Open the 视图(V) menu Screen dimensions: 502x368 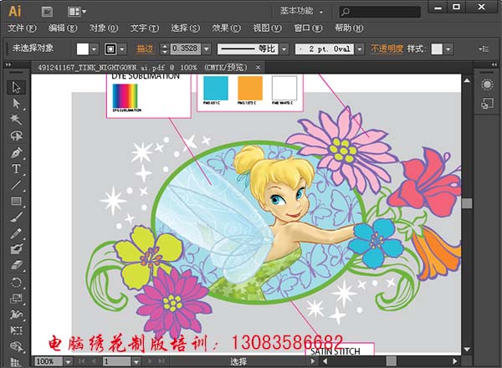pos(268,28)
